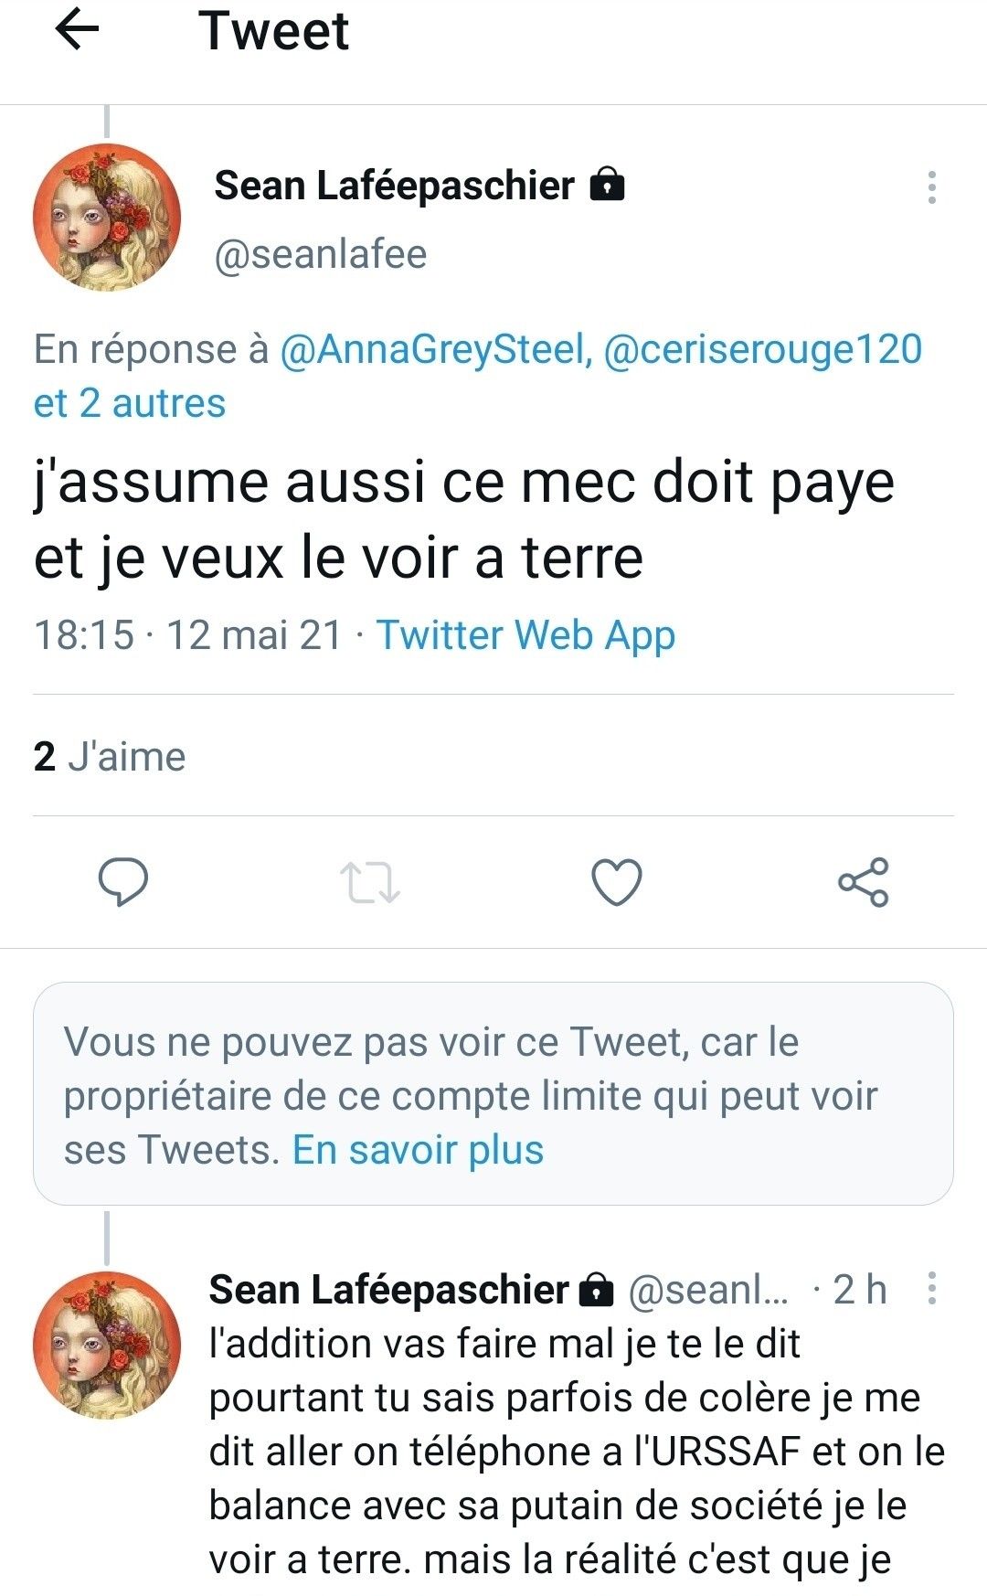987x1596 pixels.
Task: Tap the retweet icon
Action: coord(369,882)
